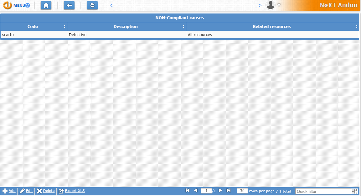361x196 pixels.
Task: Go to next page using the arrow icon
Action: (220, 190)
